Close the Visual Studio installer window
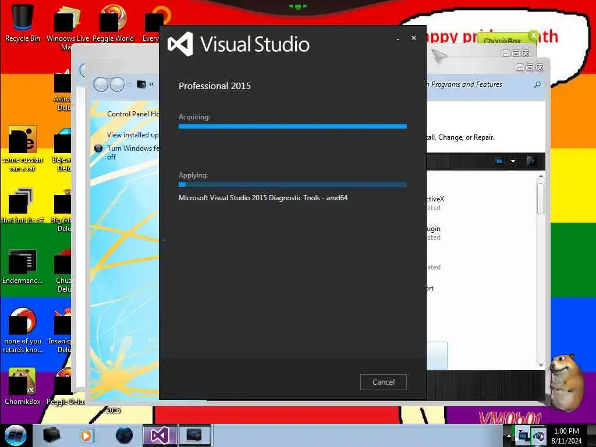The height and width of the screenshot is (447, 596). click(x=414, y=38)
